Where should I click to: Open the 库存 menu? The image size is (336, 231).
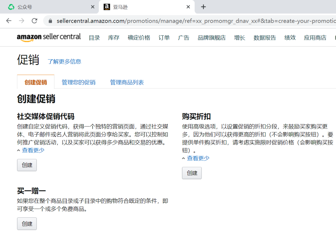pos(113,38)
